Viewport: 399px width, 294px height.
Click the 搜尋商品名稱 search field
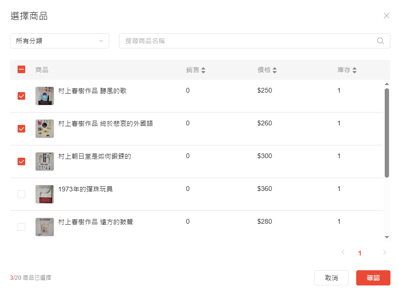[x=254, y=41]
